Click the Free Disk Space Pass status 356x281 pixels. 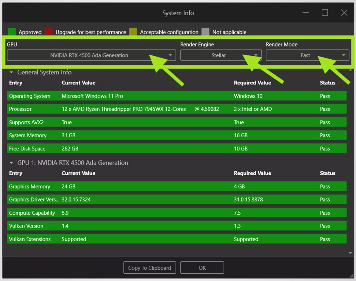(325, 148)
